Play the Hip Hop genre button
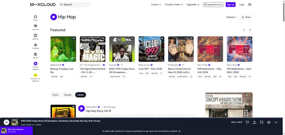 (54, 17)
